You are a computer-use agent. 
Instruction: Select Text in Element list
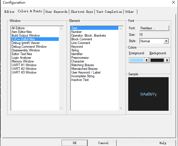[95, 28]
